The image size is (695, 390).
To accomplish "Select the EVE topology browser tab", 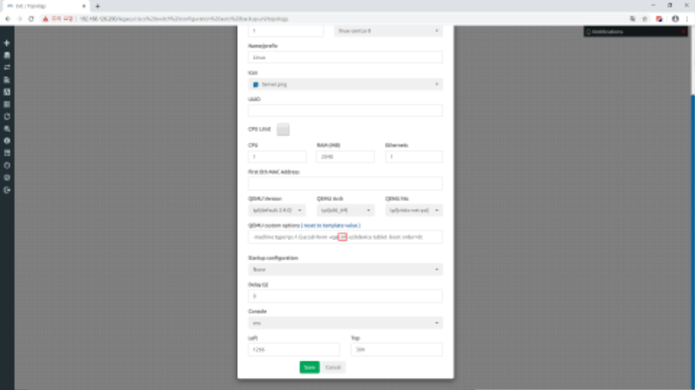I will pyautogui.click(x=44, y=6).
